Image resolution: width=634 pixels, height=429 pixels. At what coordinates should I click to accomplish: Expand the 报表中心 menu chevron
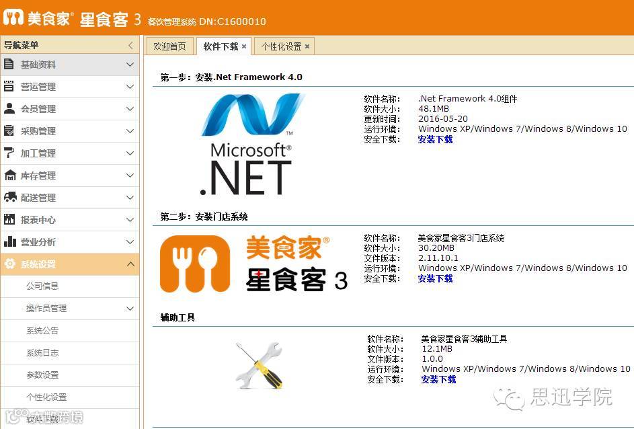[130, 220]
